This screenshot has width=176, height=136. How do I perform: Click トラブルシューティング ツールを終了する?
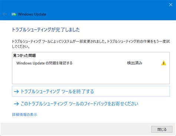click(91, 91)
